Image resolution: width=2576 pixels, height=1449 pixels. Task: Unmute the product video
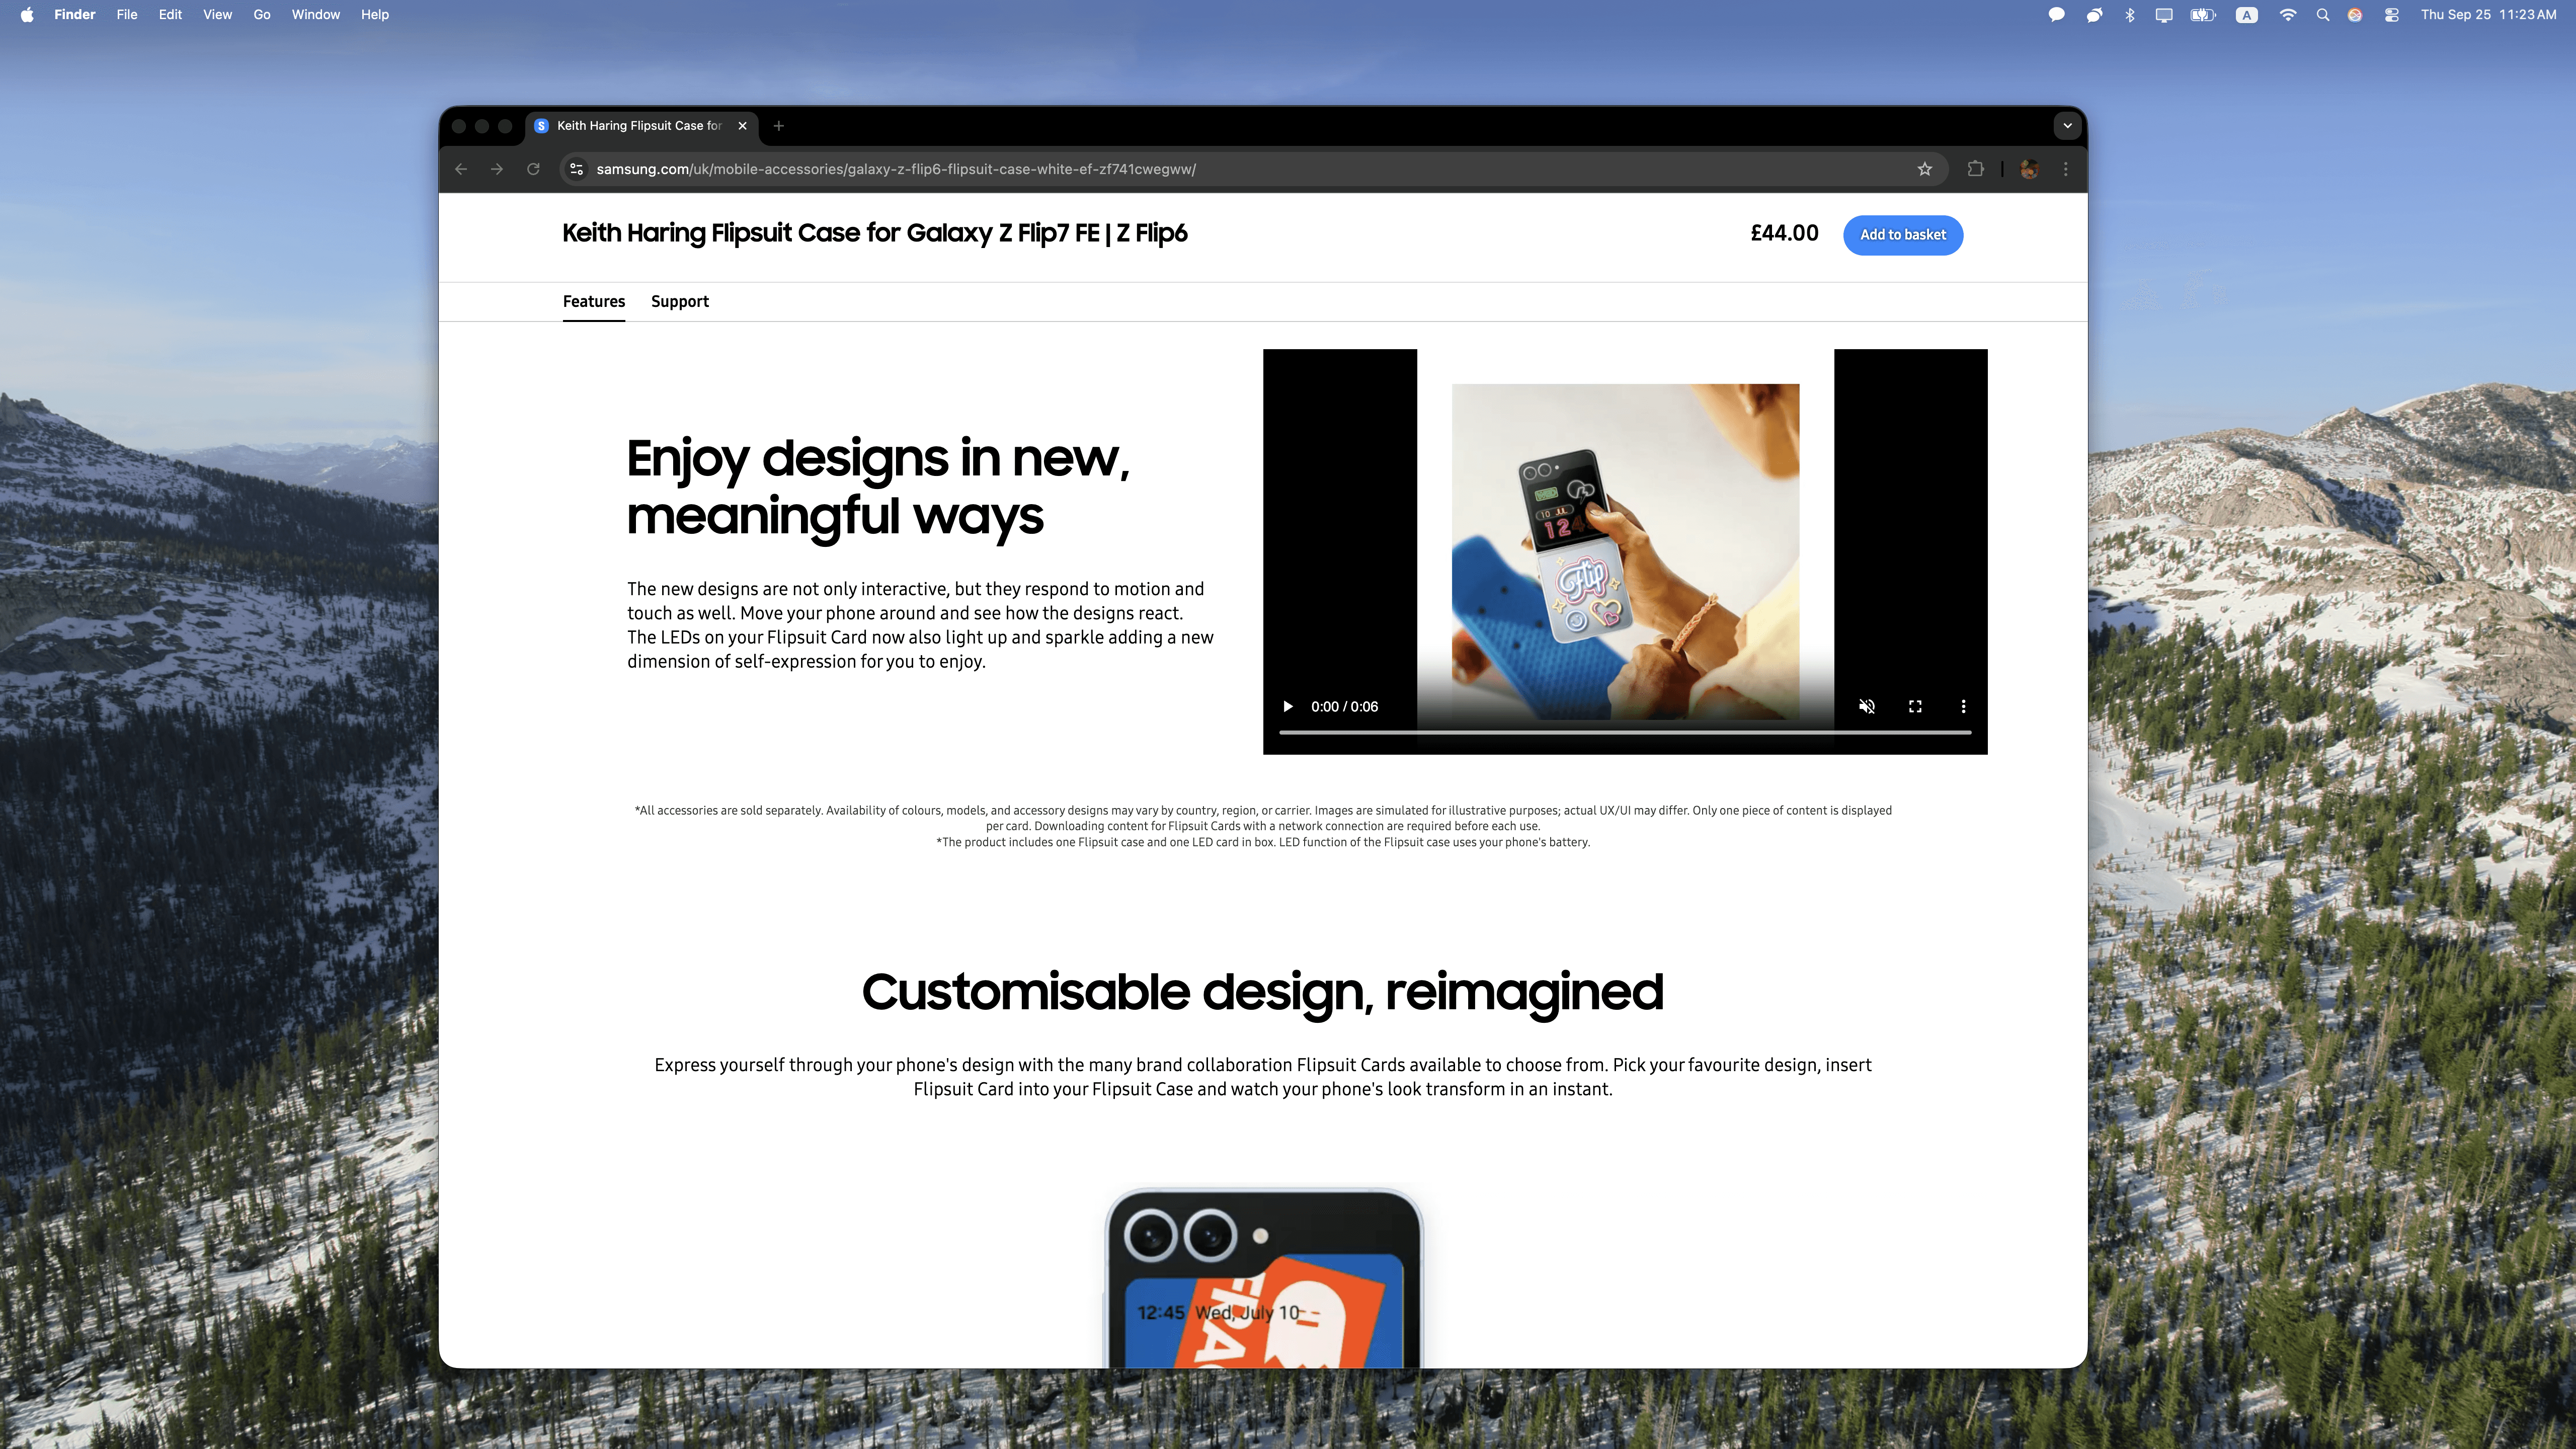(x=1866, y=707)
